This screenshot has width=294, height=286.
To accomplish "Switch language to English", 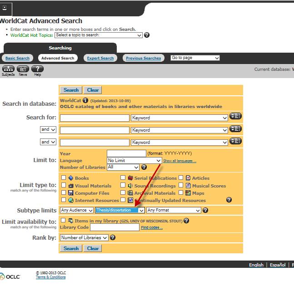I will pos(256,265).
